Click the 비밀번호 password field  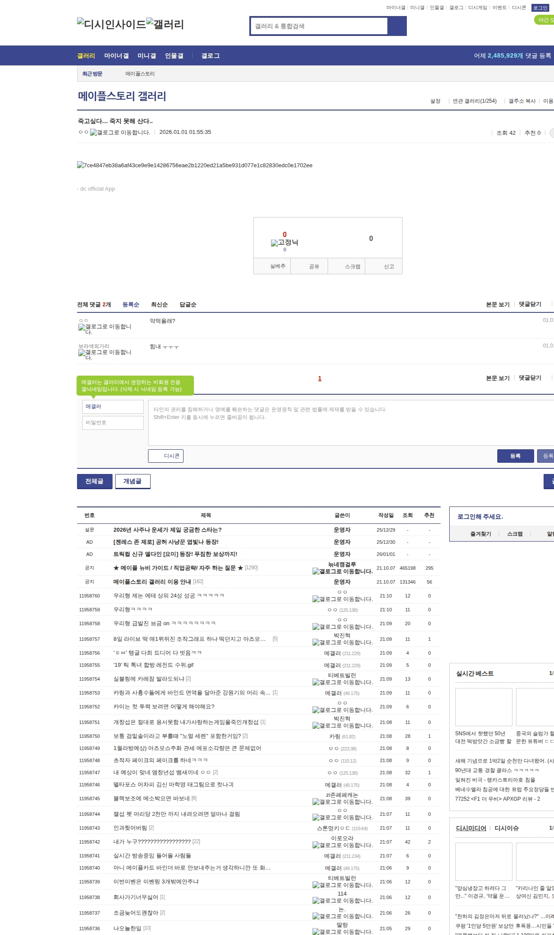pyautogui.click(x=113, y=423)
